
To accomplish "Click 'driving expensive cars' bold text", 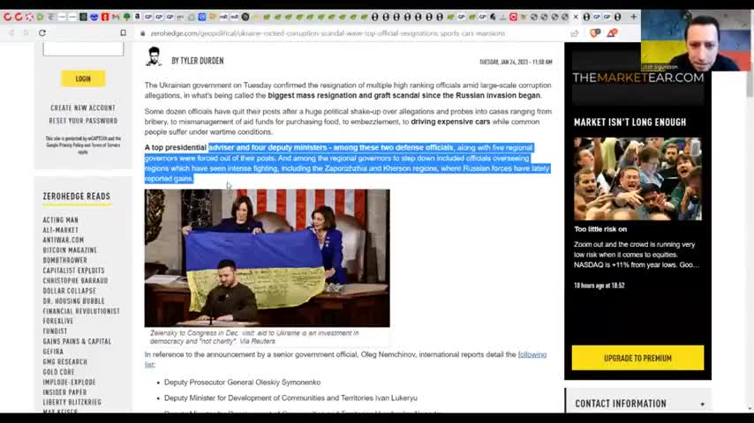I will point(450,122).
